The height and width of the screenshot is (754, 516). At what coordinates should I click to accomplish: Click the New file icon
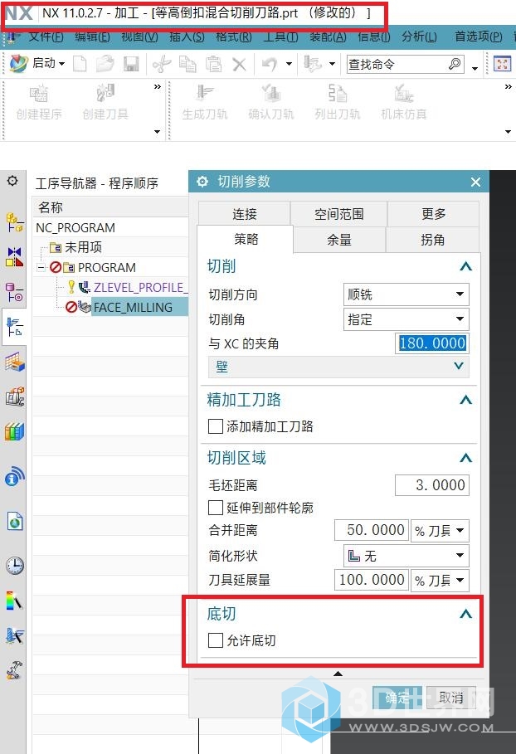coord(80,64)
